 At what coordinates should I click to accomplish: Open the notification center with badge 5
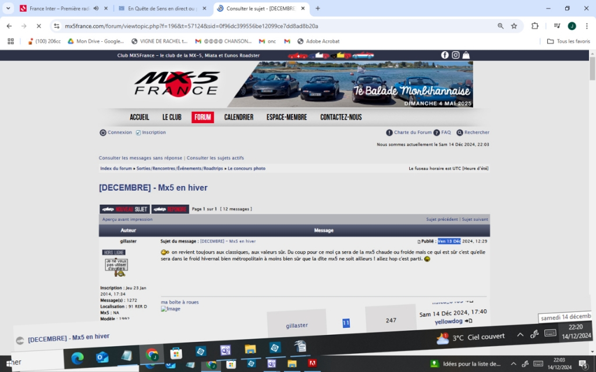click(584, 364)
